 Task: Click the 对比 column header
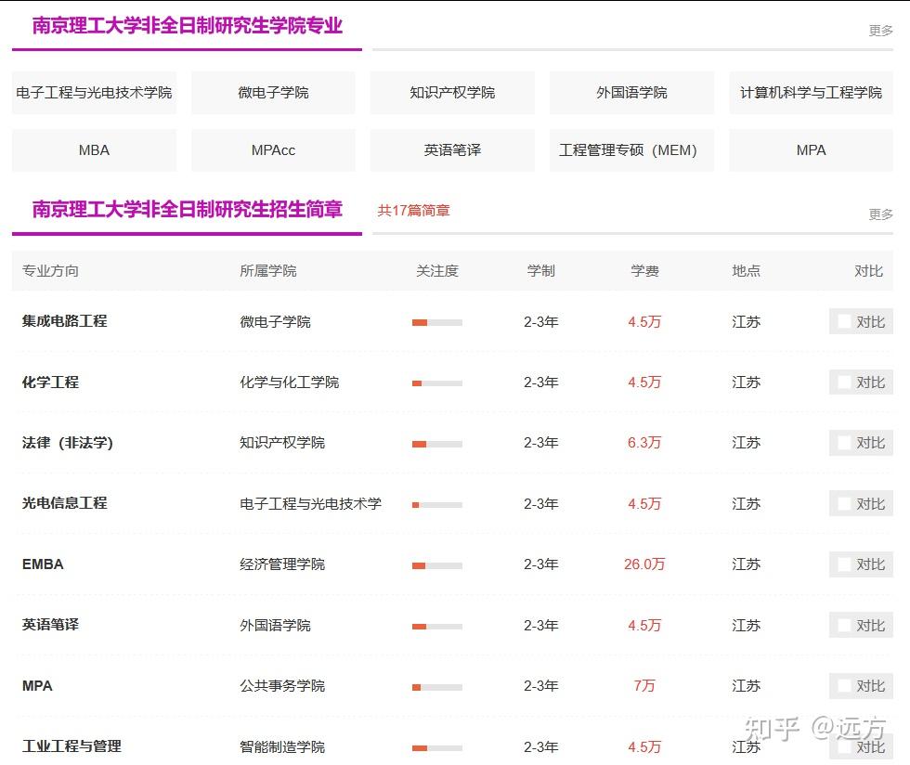868,271
